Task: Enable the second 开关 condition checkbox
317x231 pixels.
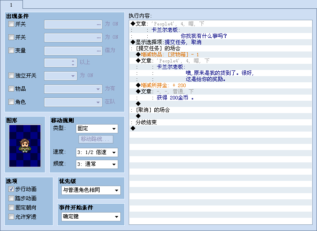Action: (x=11, y=37)
